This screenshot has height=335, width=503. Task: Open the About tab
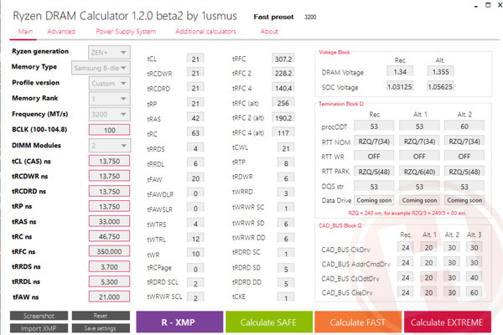tap(269, 32)
